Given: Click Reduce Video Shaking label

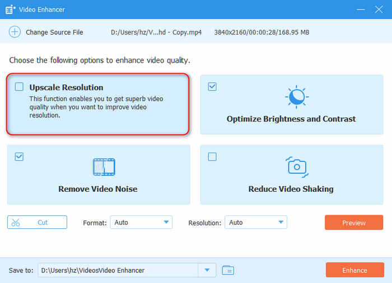Looking at the screenshot, I should [x=291, y=189].
